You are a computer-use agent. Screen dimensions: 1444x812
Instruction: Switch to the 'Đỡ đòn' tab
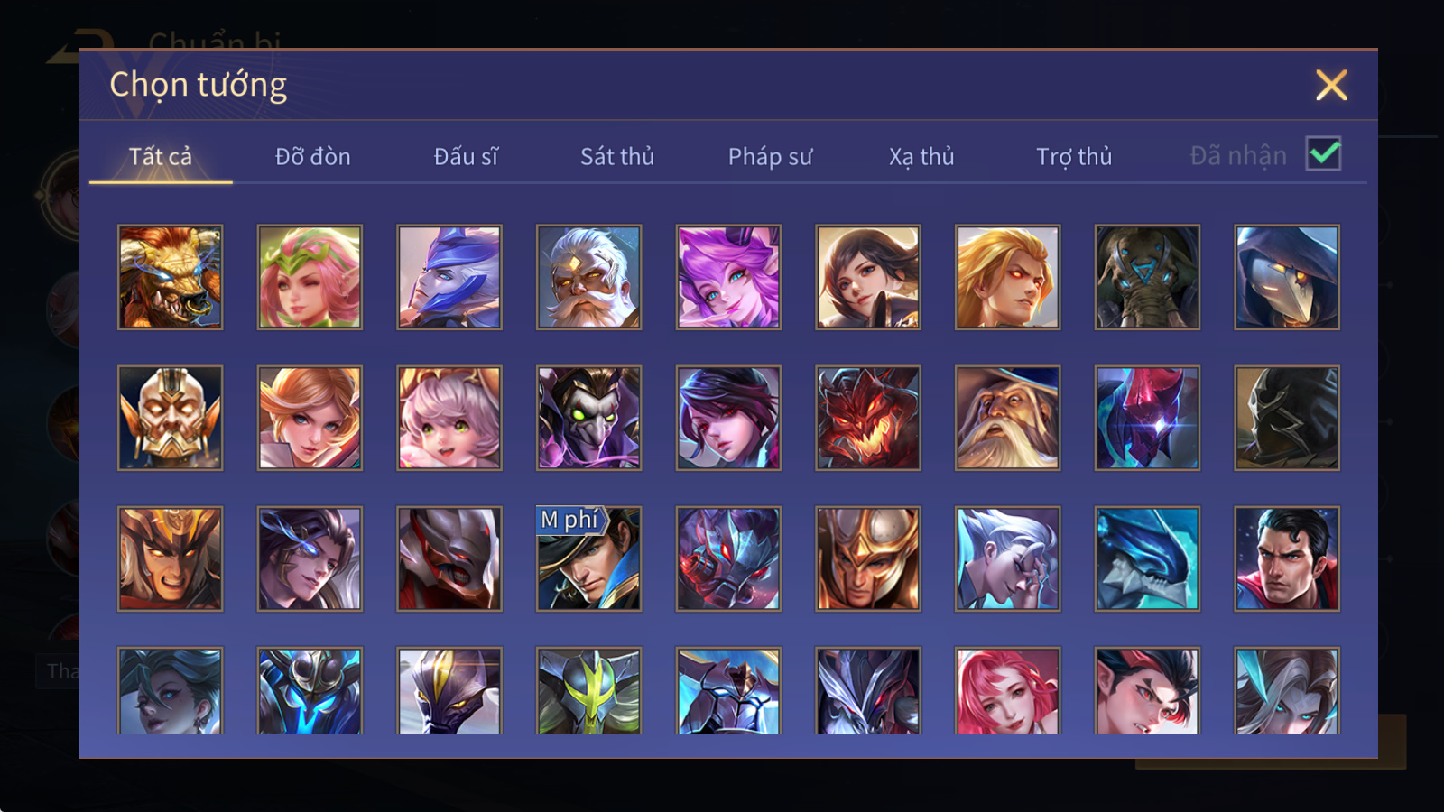[313, 157]
